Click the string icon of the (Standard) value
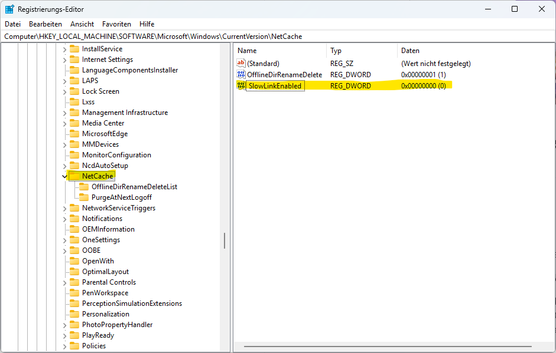 (x=240, y=64)
